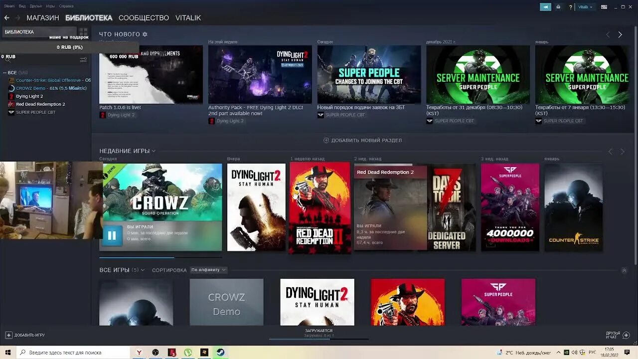
Task: Open server maintenance news from December 31
Action: click(478, 75)
